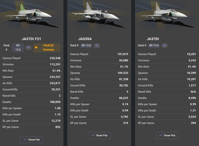Click the Air Kills value 223,871

55,83
